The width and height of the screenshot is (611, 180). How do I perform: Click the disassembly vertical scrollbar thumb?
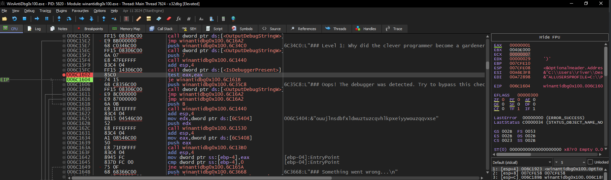[x=488, y=65]
